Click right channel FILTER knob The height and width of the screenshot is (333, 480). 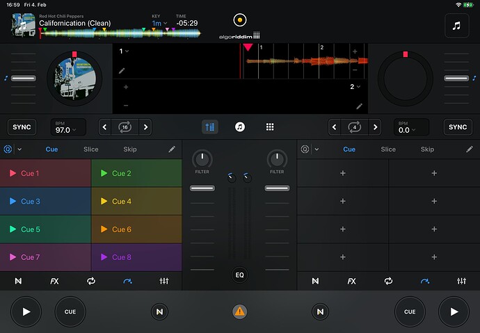[277, 159]
